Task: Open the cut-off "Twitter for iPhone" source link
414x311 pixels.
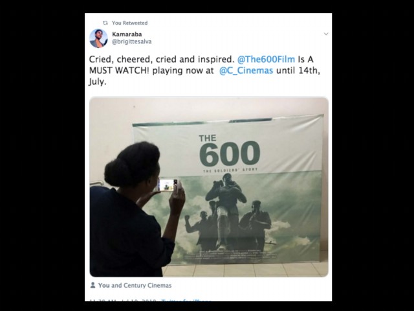Action: [x=186, y=301]
